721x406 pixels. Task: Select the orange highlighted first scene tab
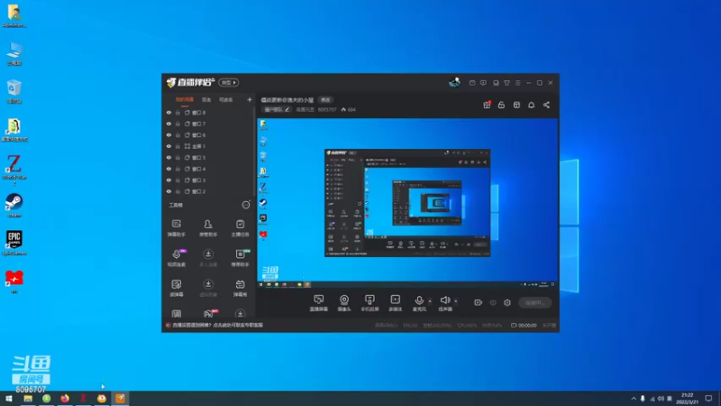tap(185, 99)
